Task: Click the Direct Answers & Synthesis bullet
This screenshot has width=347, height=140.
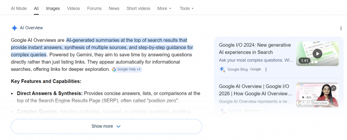Action: tap(108, 97)
